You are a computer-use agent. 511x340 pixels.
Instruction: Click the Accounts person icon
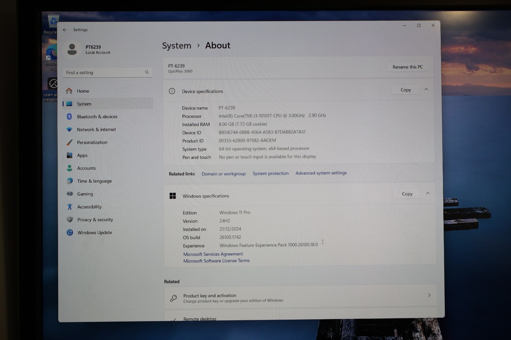(70, 168)
